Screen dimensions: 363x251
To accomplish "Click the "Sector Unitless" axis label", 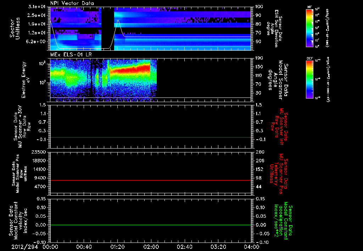I will [15, 28].
